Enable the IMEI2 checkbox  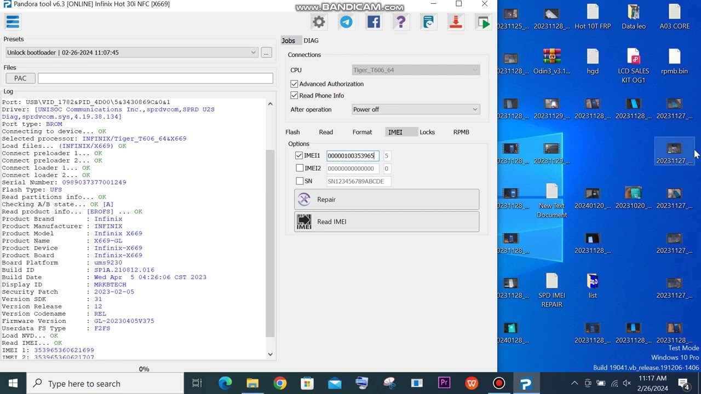(x=299, y=169)
